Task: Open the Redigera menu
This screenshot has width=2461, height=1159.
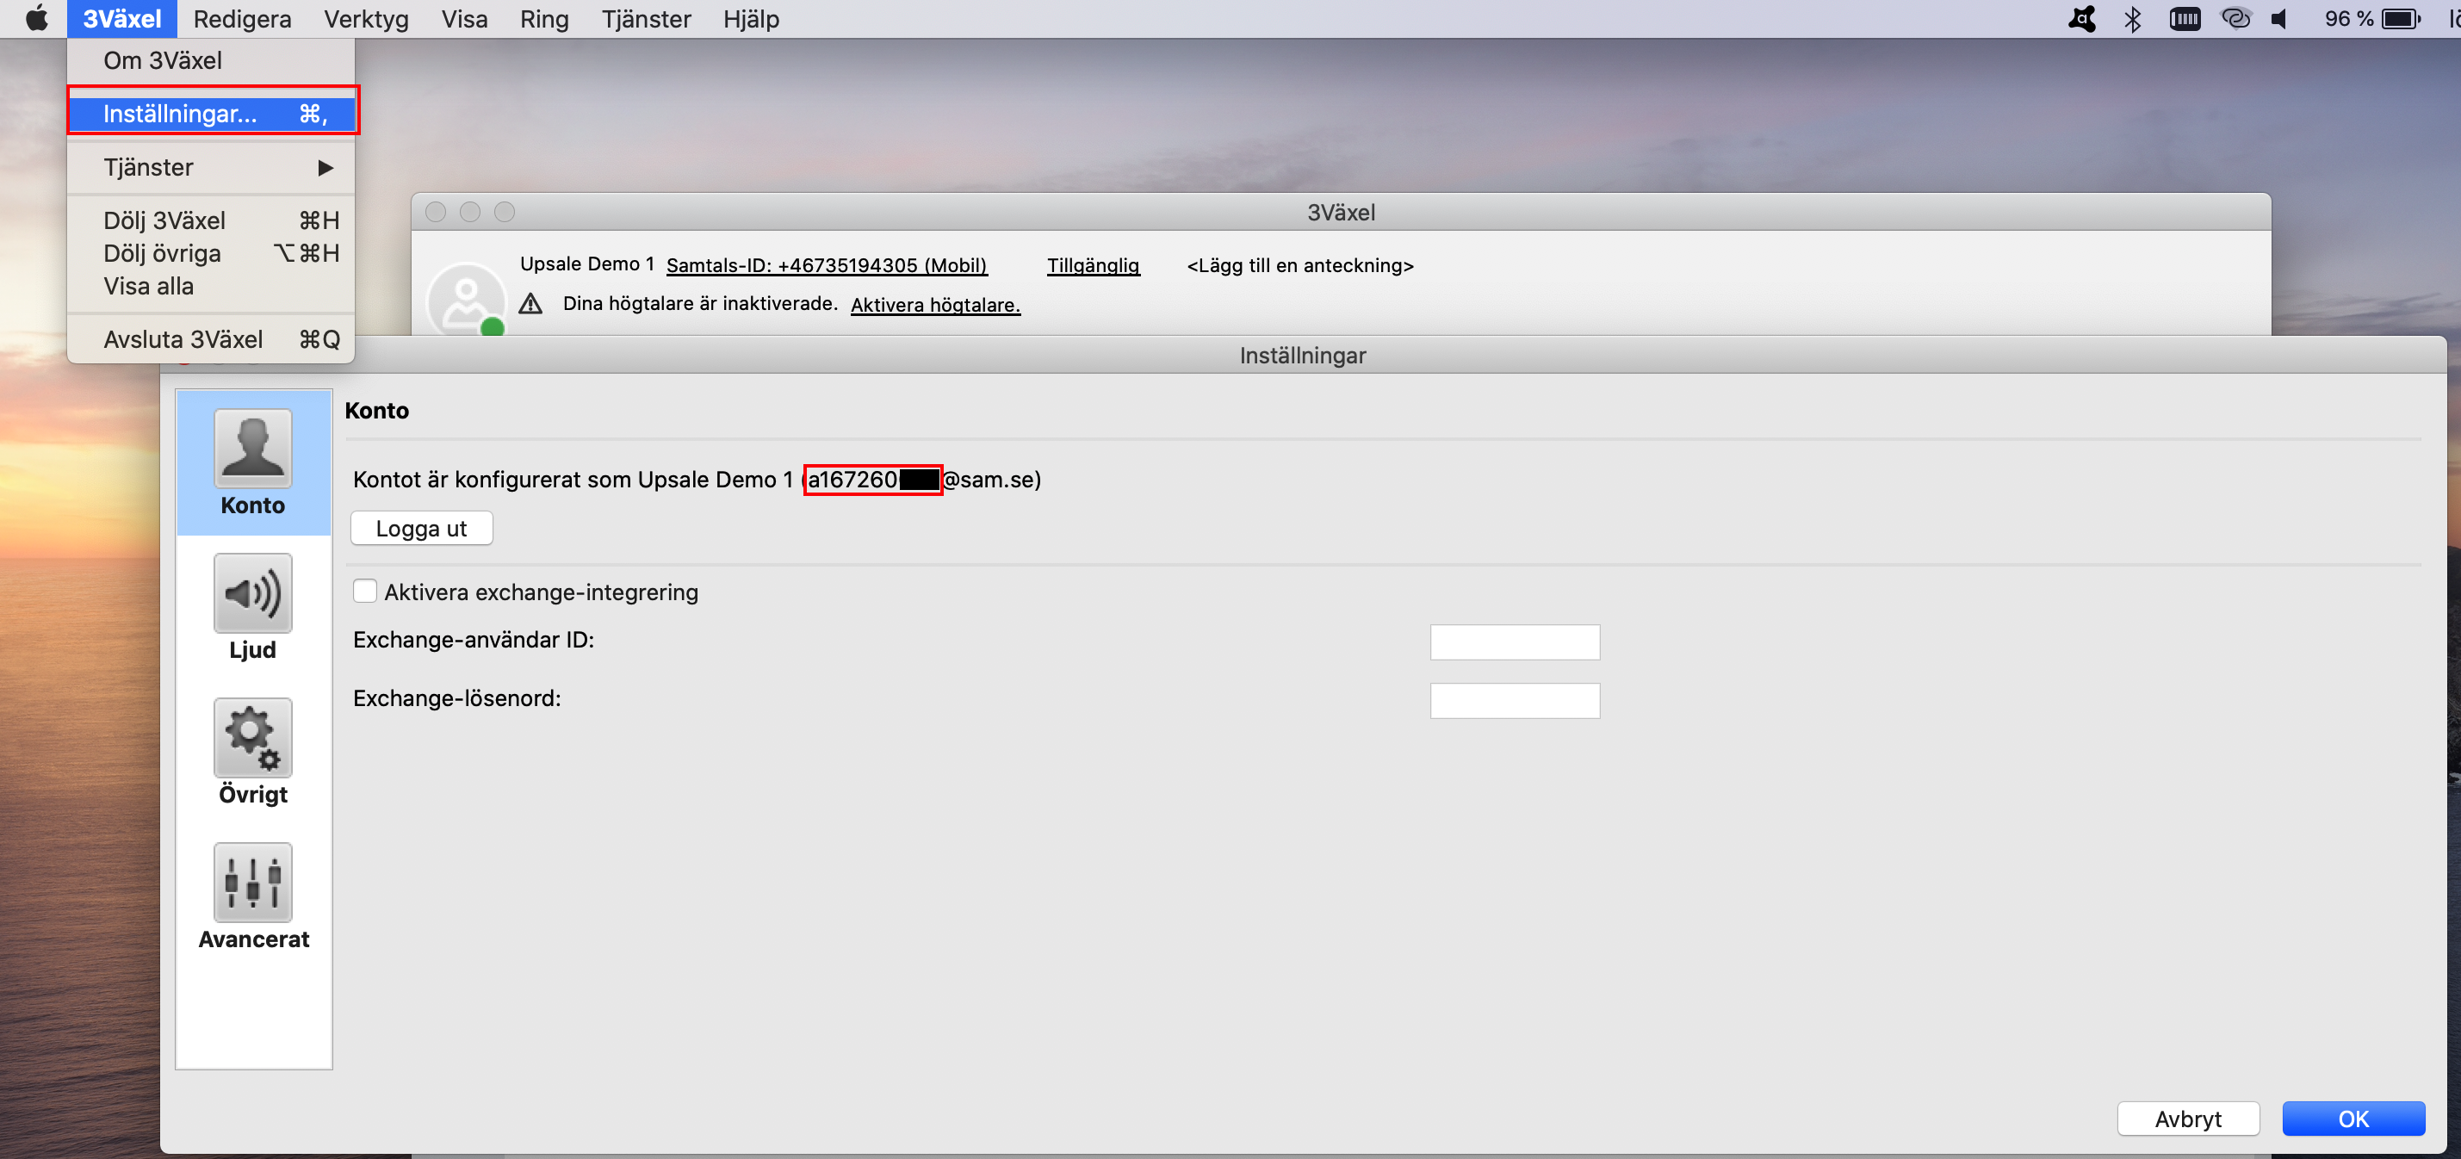Action: click(242, 18)
